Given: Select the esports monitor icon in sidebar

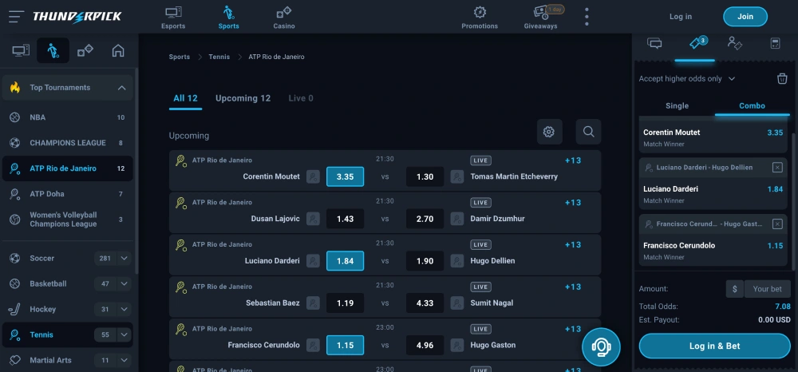Looking at the screenshot, I should [x=21, y=50].
